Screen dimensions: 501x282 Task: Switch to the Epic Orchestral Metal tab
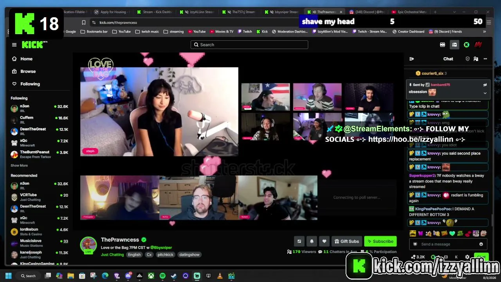tap(409, 12)
